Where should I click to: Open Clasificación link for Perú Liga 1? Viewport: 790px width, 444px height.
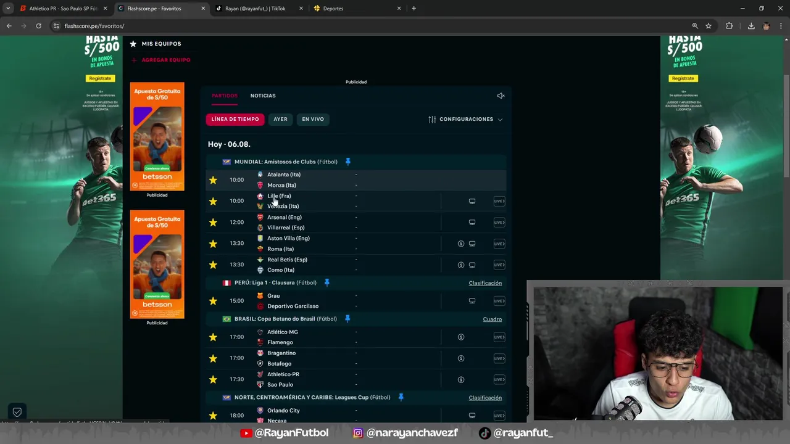[x=485, y=283]
